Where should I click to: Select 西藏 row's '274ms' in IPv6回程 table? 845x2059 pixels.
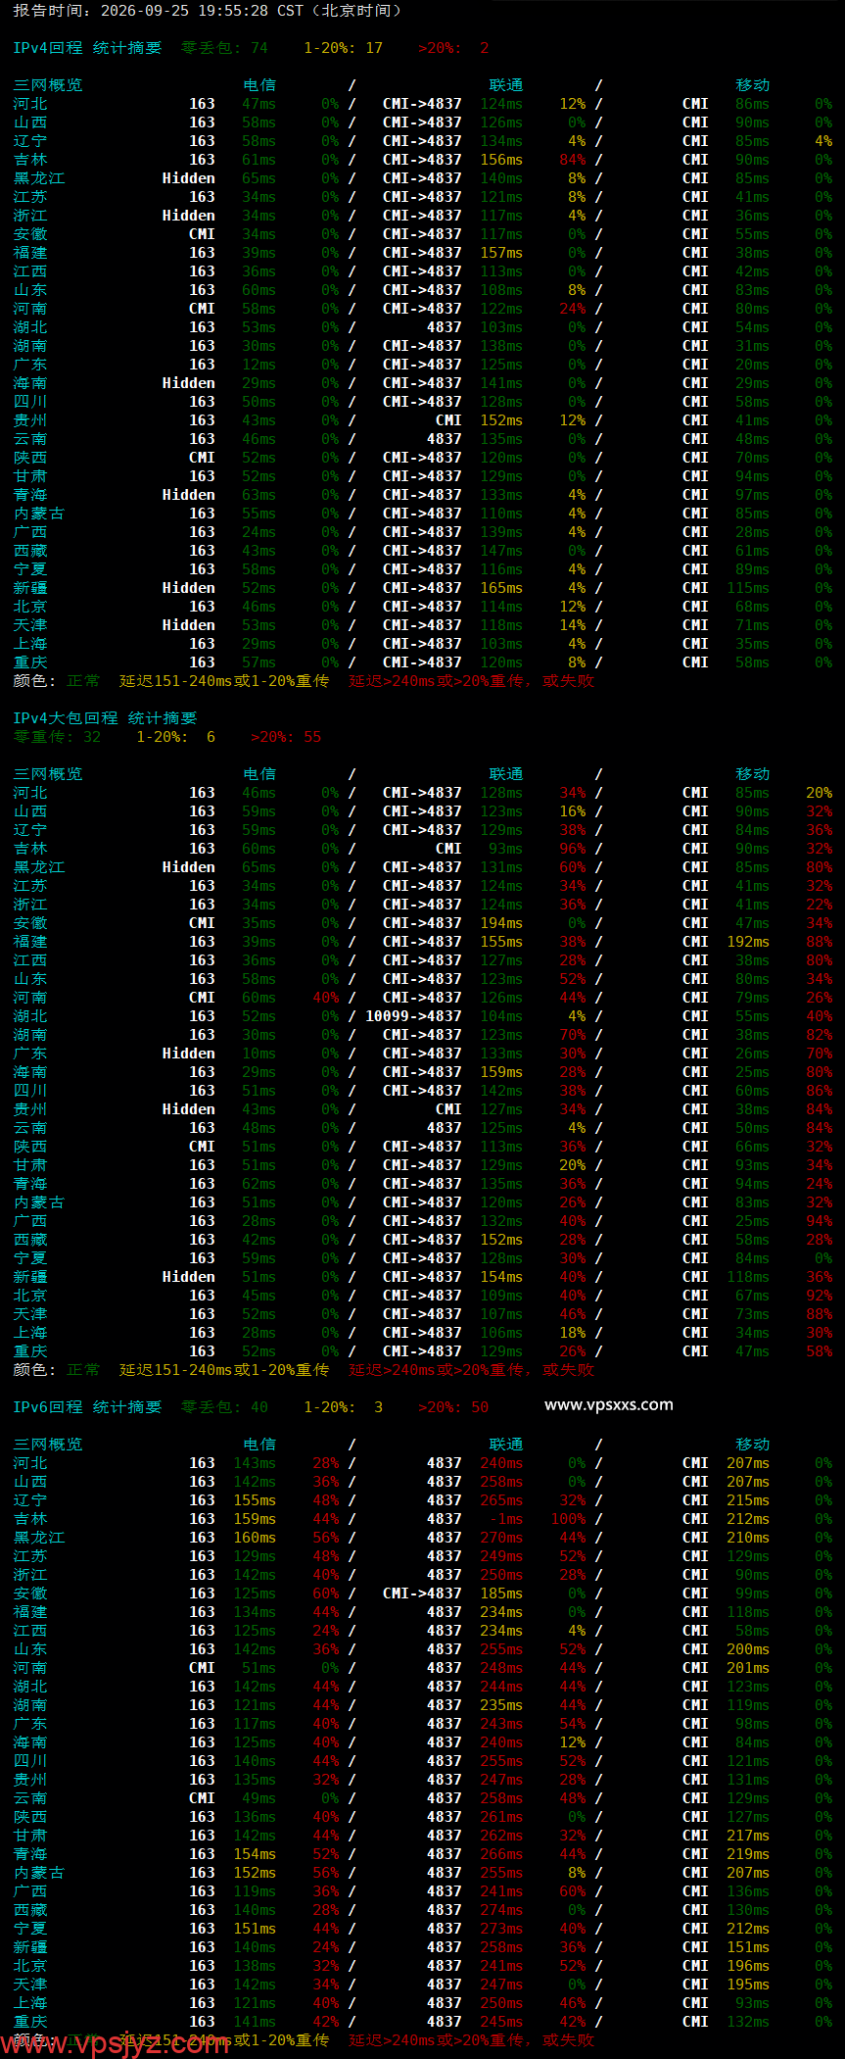(x=501, y=1910)
